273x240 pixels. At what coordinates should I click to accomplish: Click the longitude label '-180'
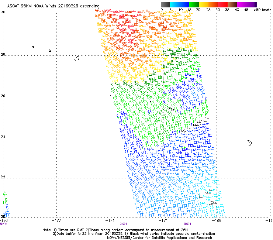4,220
